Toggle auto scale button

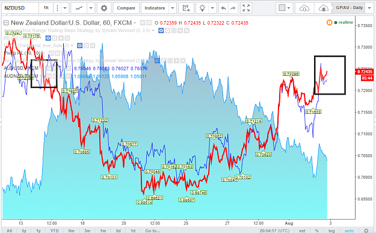pos(349,231)
